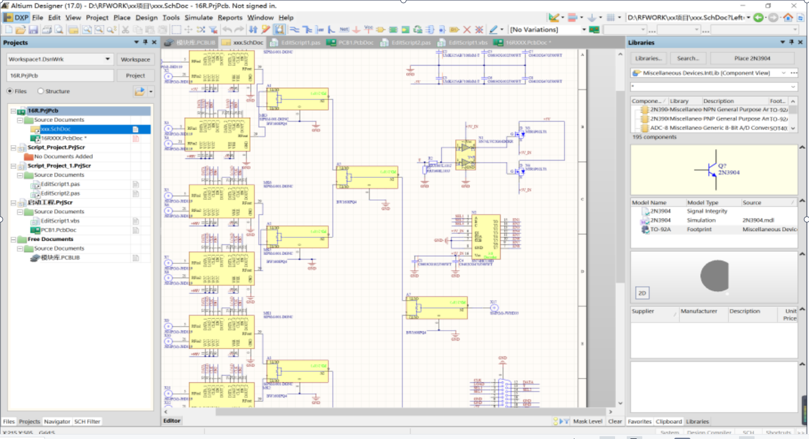Open the Navigator panel tab

pos(57,422)
